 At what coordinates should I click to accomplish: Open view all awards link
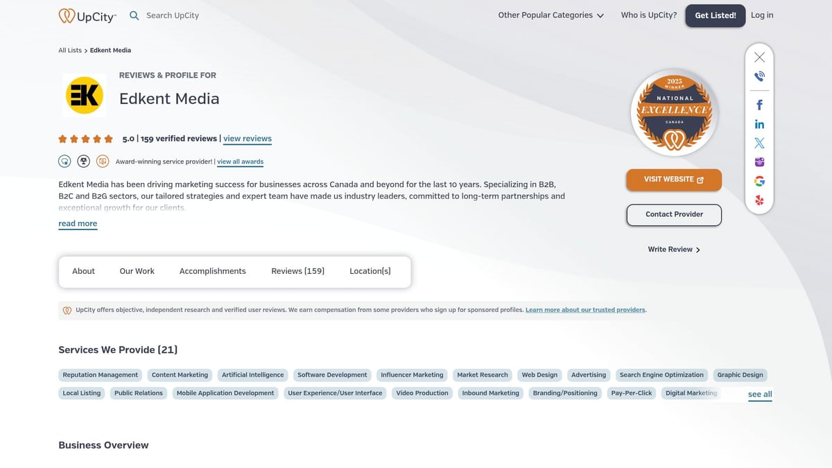pyautogui.click(x=240, y=162)
